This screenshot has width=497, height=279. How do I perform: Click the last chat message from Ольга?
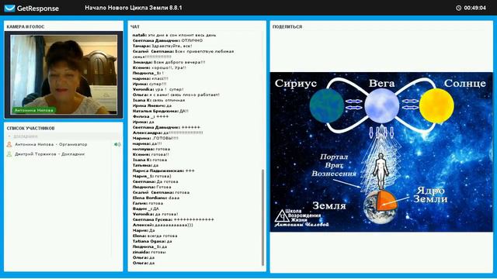click(144, 263)
